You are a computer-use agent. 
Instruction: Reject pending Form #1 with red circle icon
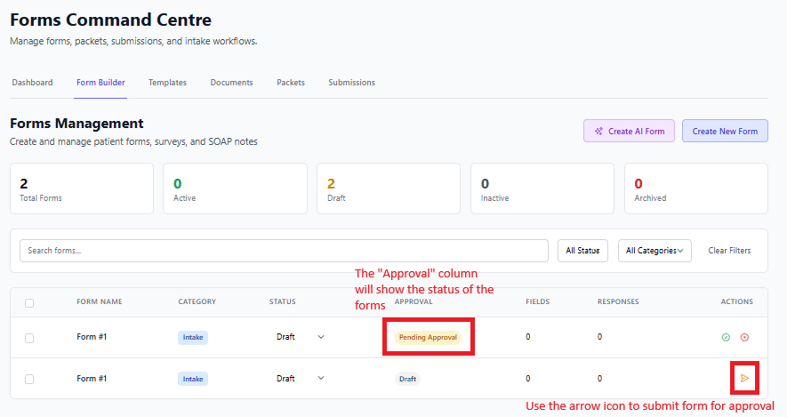coord(744,337)
